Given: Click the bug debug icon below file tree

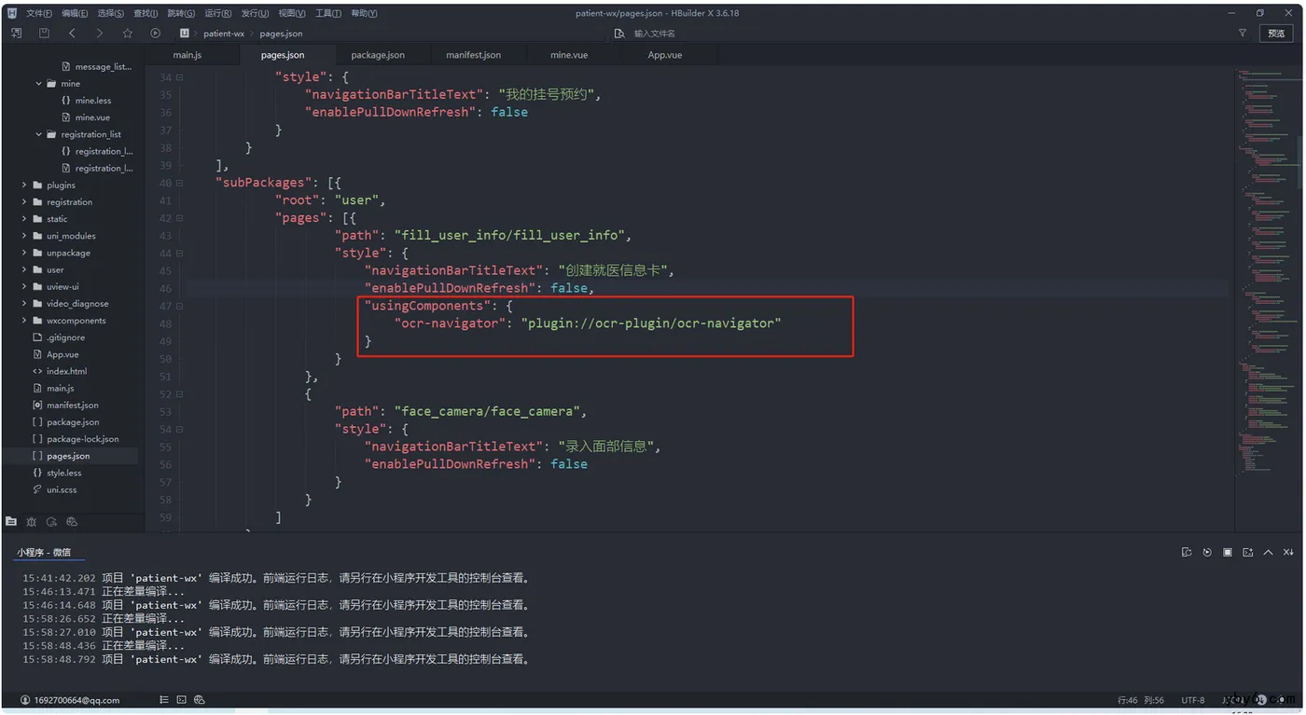Looking at the screenshot, I should 32,521.
